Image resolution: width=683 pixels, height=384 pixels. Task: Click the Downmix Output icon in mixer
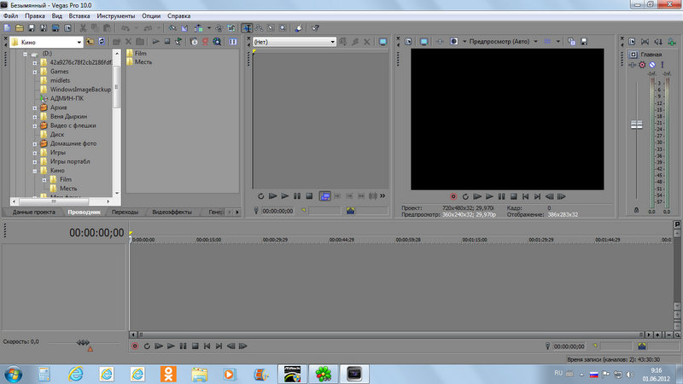coord(645,41)
